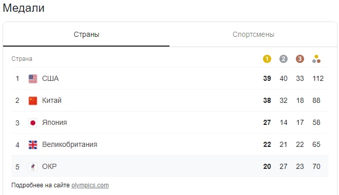Click the Japan flag icon

(33, 123)
